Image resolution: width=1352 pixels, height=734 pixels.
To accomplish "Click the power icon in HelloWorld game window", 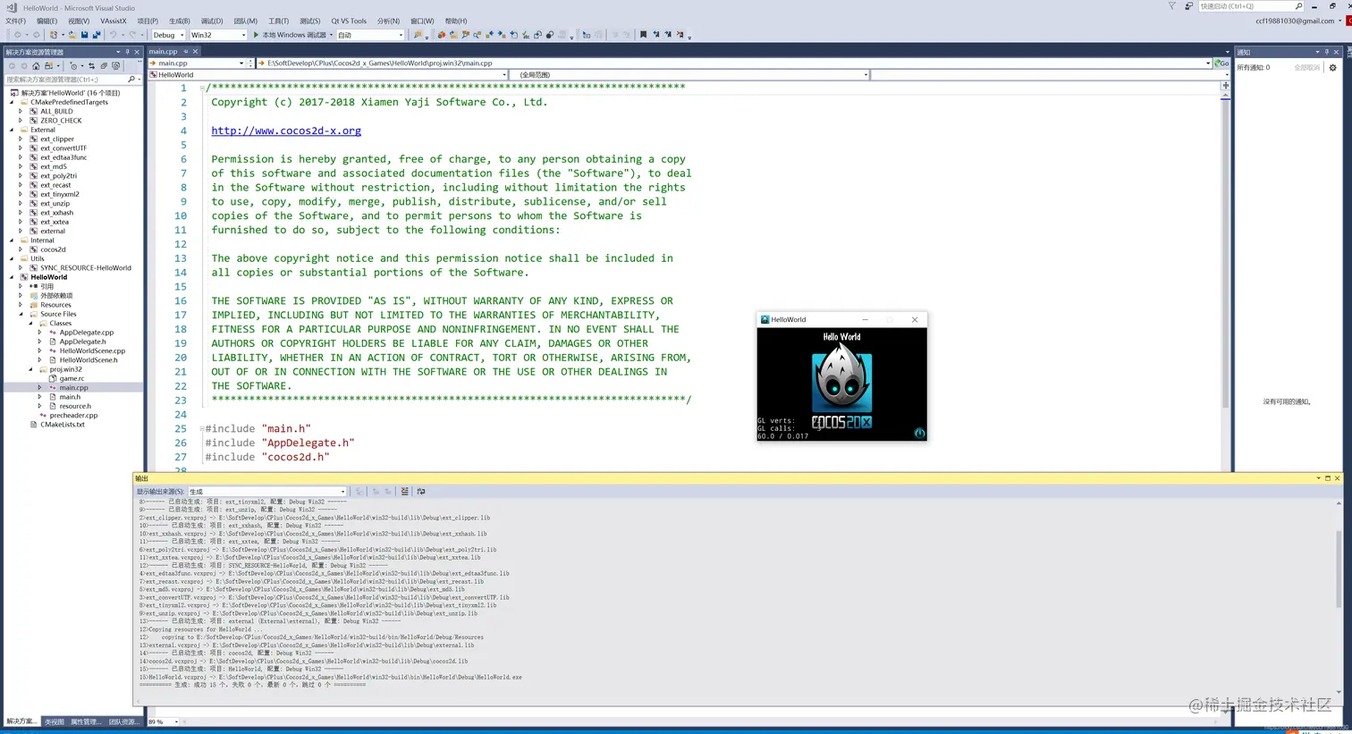I will pyautogui.click(x=919, y=433).
